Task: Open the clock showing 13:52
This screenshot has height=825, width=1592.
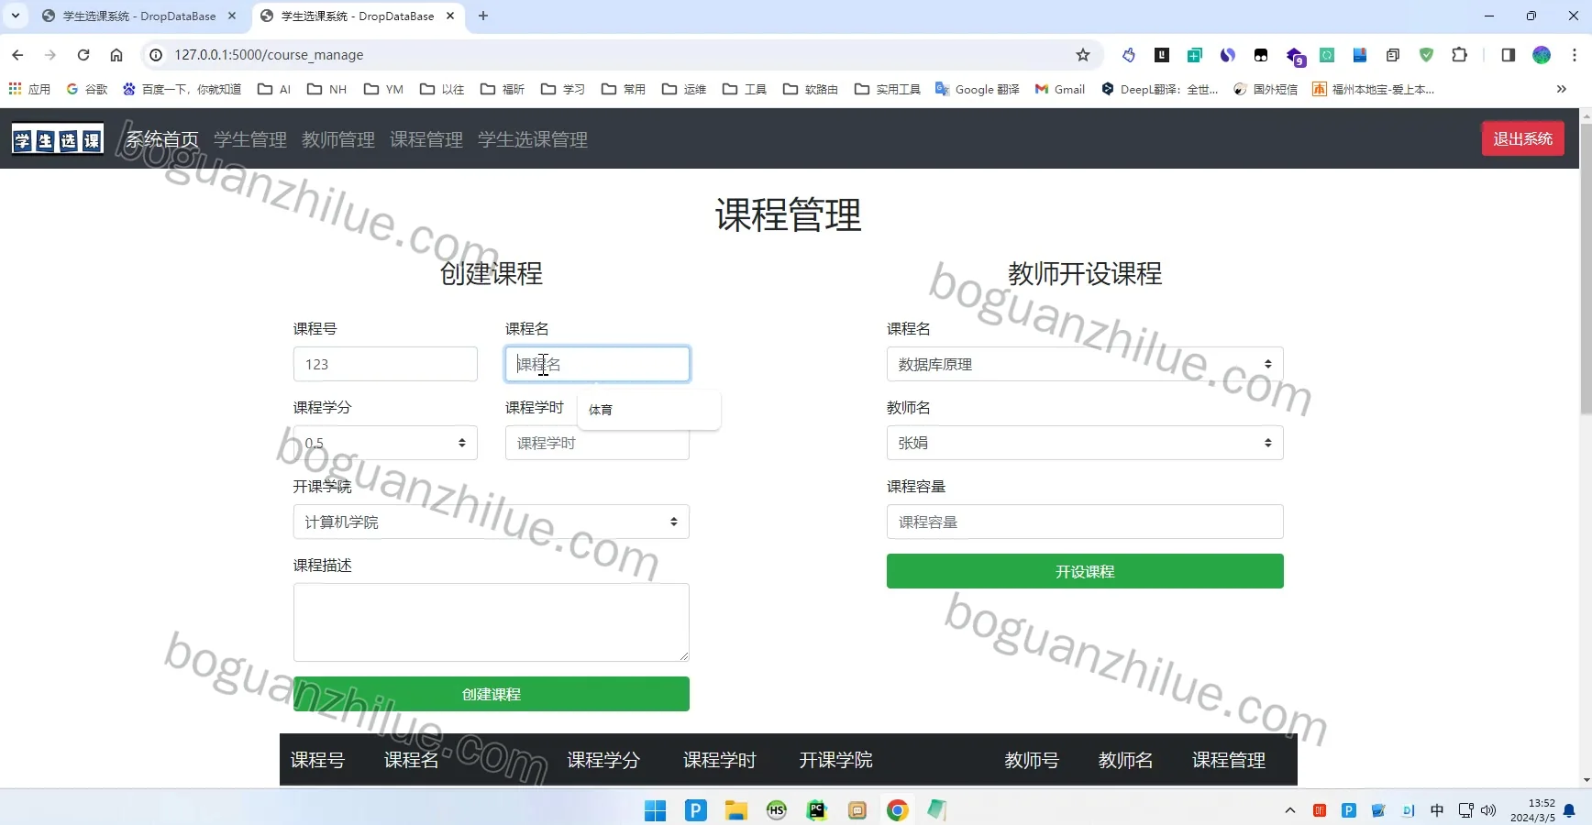Action: [x=1532, y=810]
